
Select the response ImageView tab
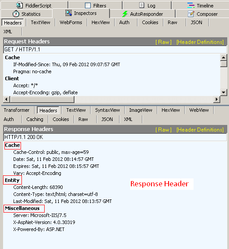pyautogui.click(x=141, y=110)
